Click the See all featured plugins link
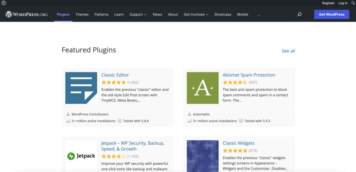 click(x=288, y=51)
